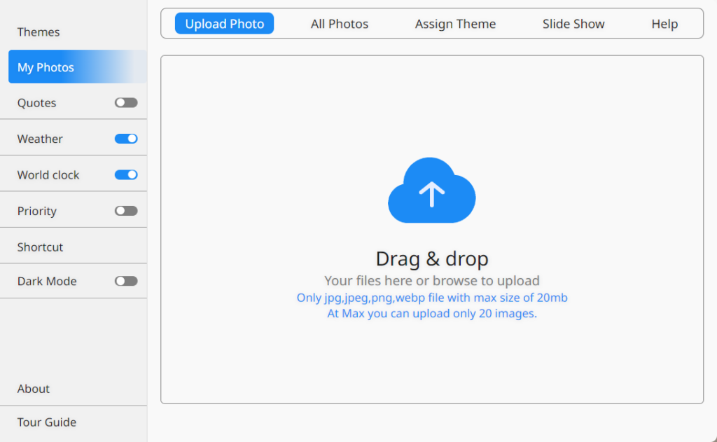The width and height of the screenshot is (717, 442).
Task: Open the Shortcut settings entry
Action: click(40, 247)
